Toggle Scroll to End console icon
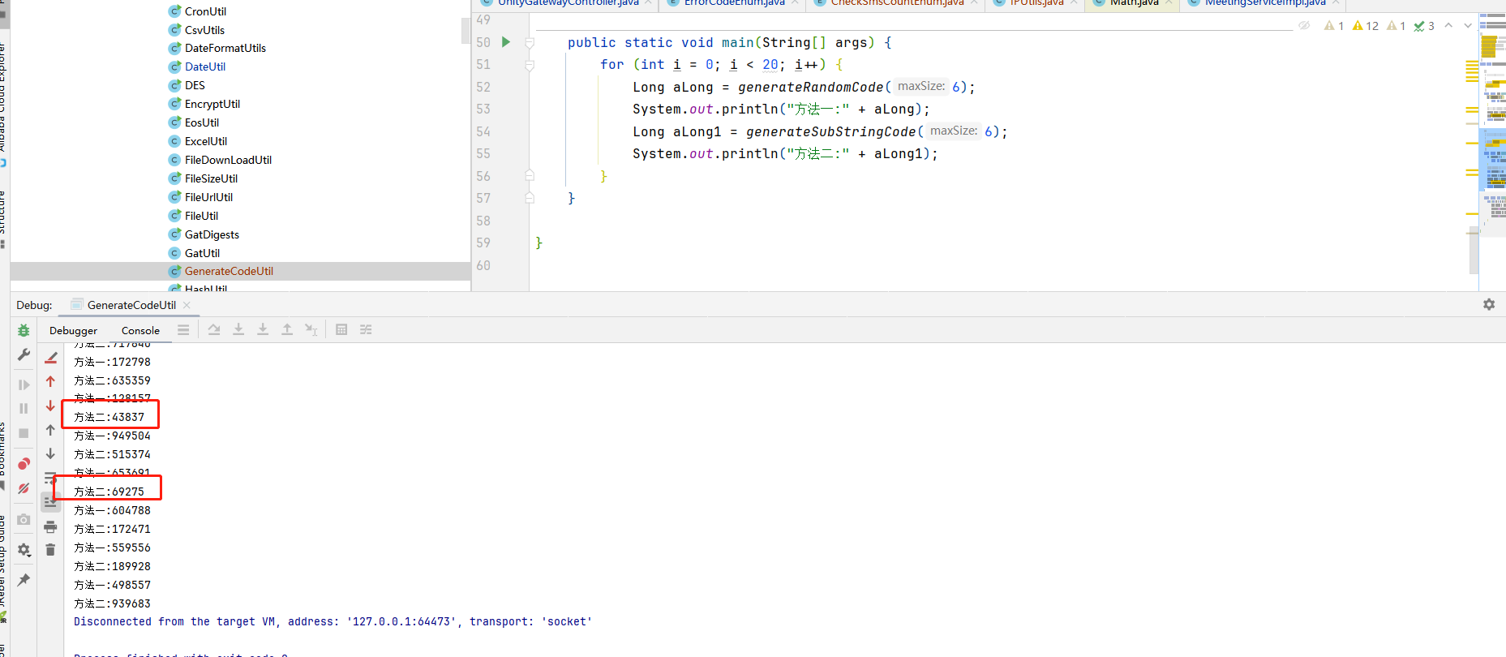 pos(50,503)
